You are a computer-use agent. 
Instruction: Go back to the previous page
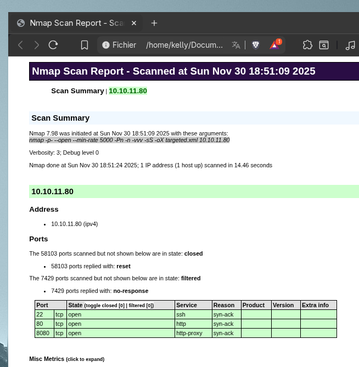(x=20, y=45)
